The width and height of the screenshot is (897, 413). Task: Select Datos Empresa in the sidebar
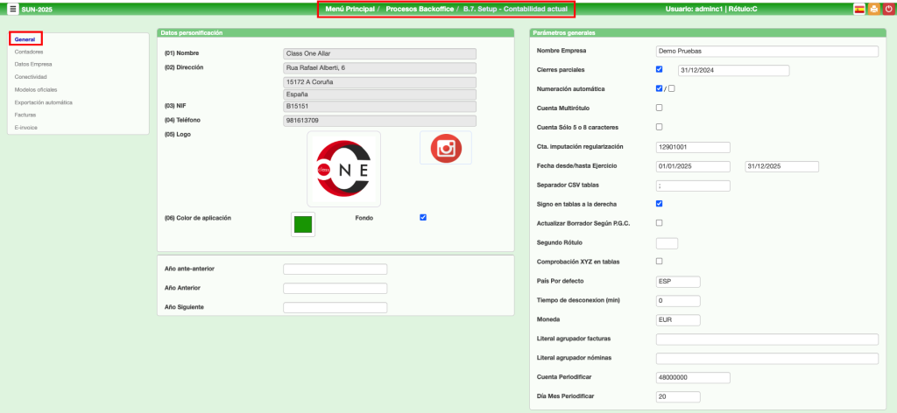point(32,64)
